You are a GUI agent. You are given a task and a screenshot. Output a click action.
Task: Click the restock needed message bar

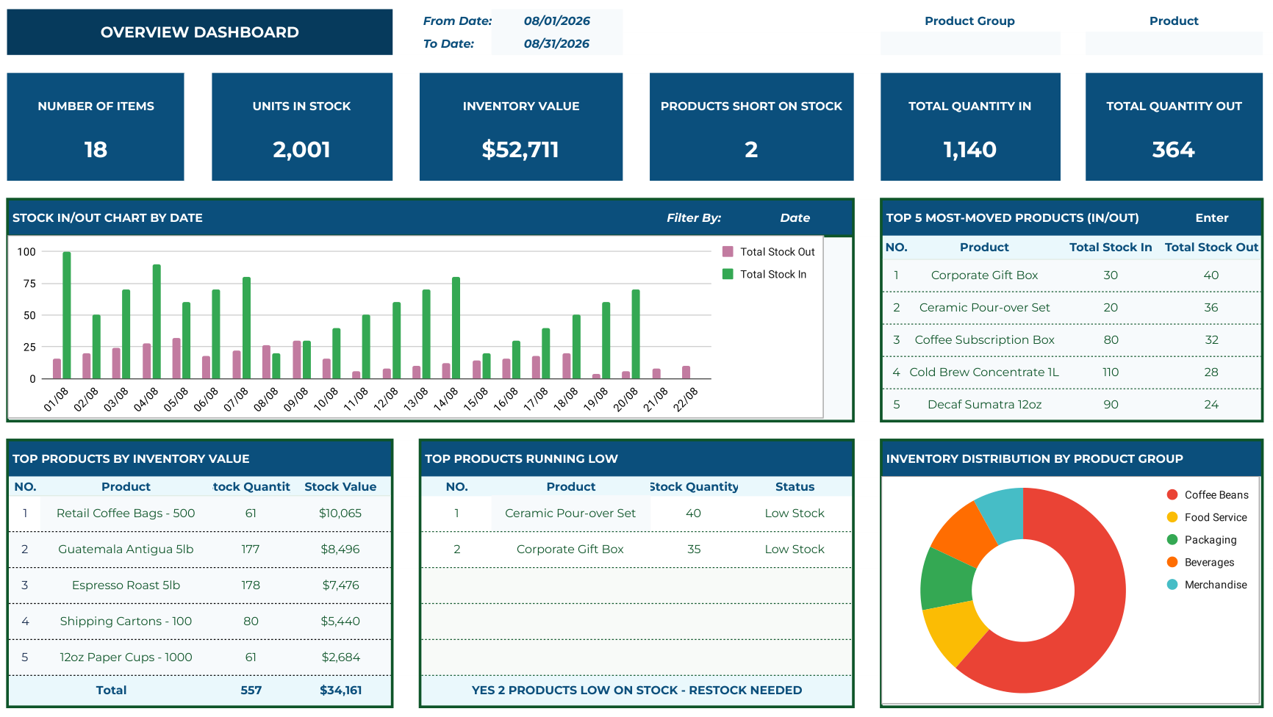tap(636, 691)
